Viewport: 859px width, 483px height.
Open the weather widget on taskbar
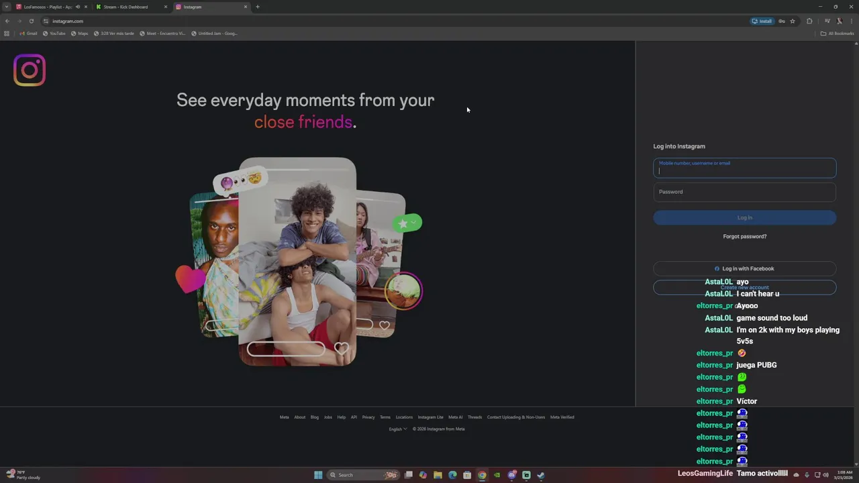coord(23,475)
